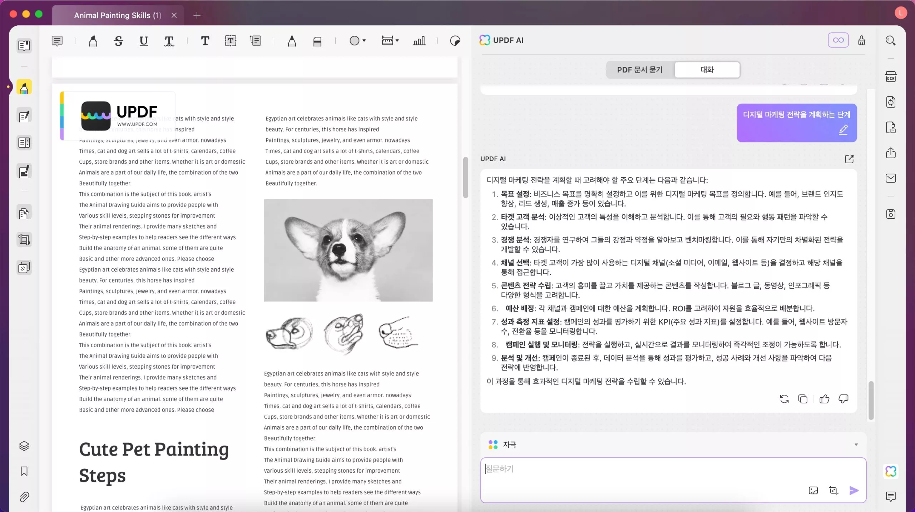Open Share document icon in right sidebar
Image resolution: width=915 pixels, height=512 pixels.
[890, 153]
